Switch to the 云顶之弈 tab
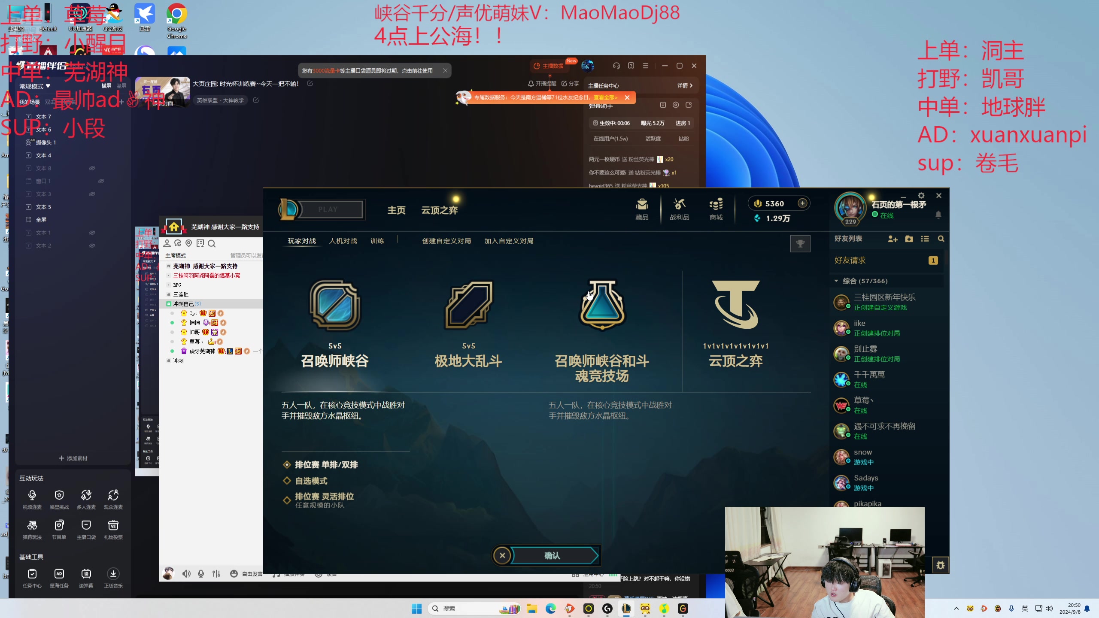 [x=439, y=210]
